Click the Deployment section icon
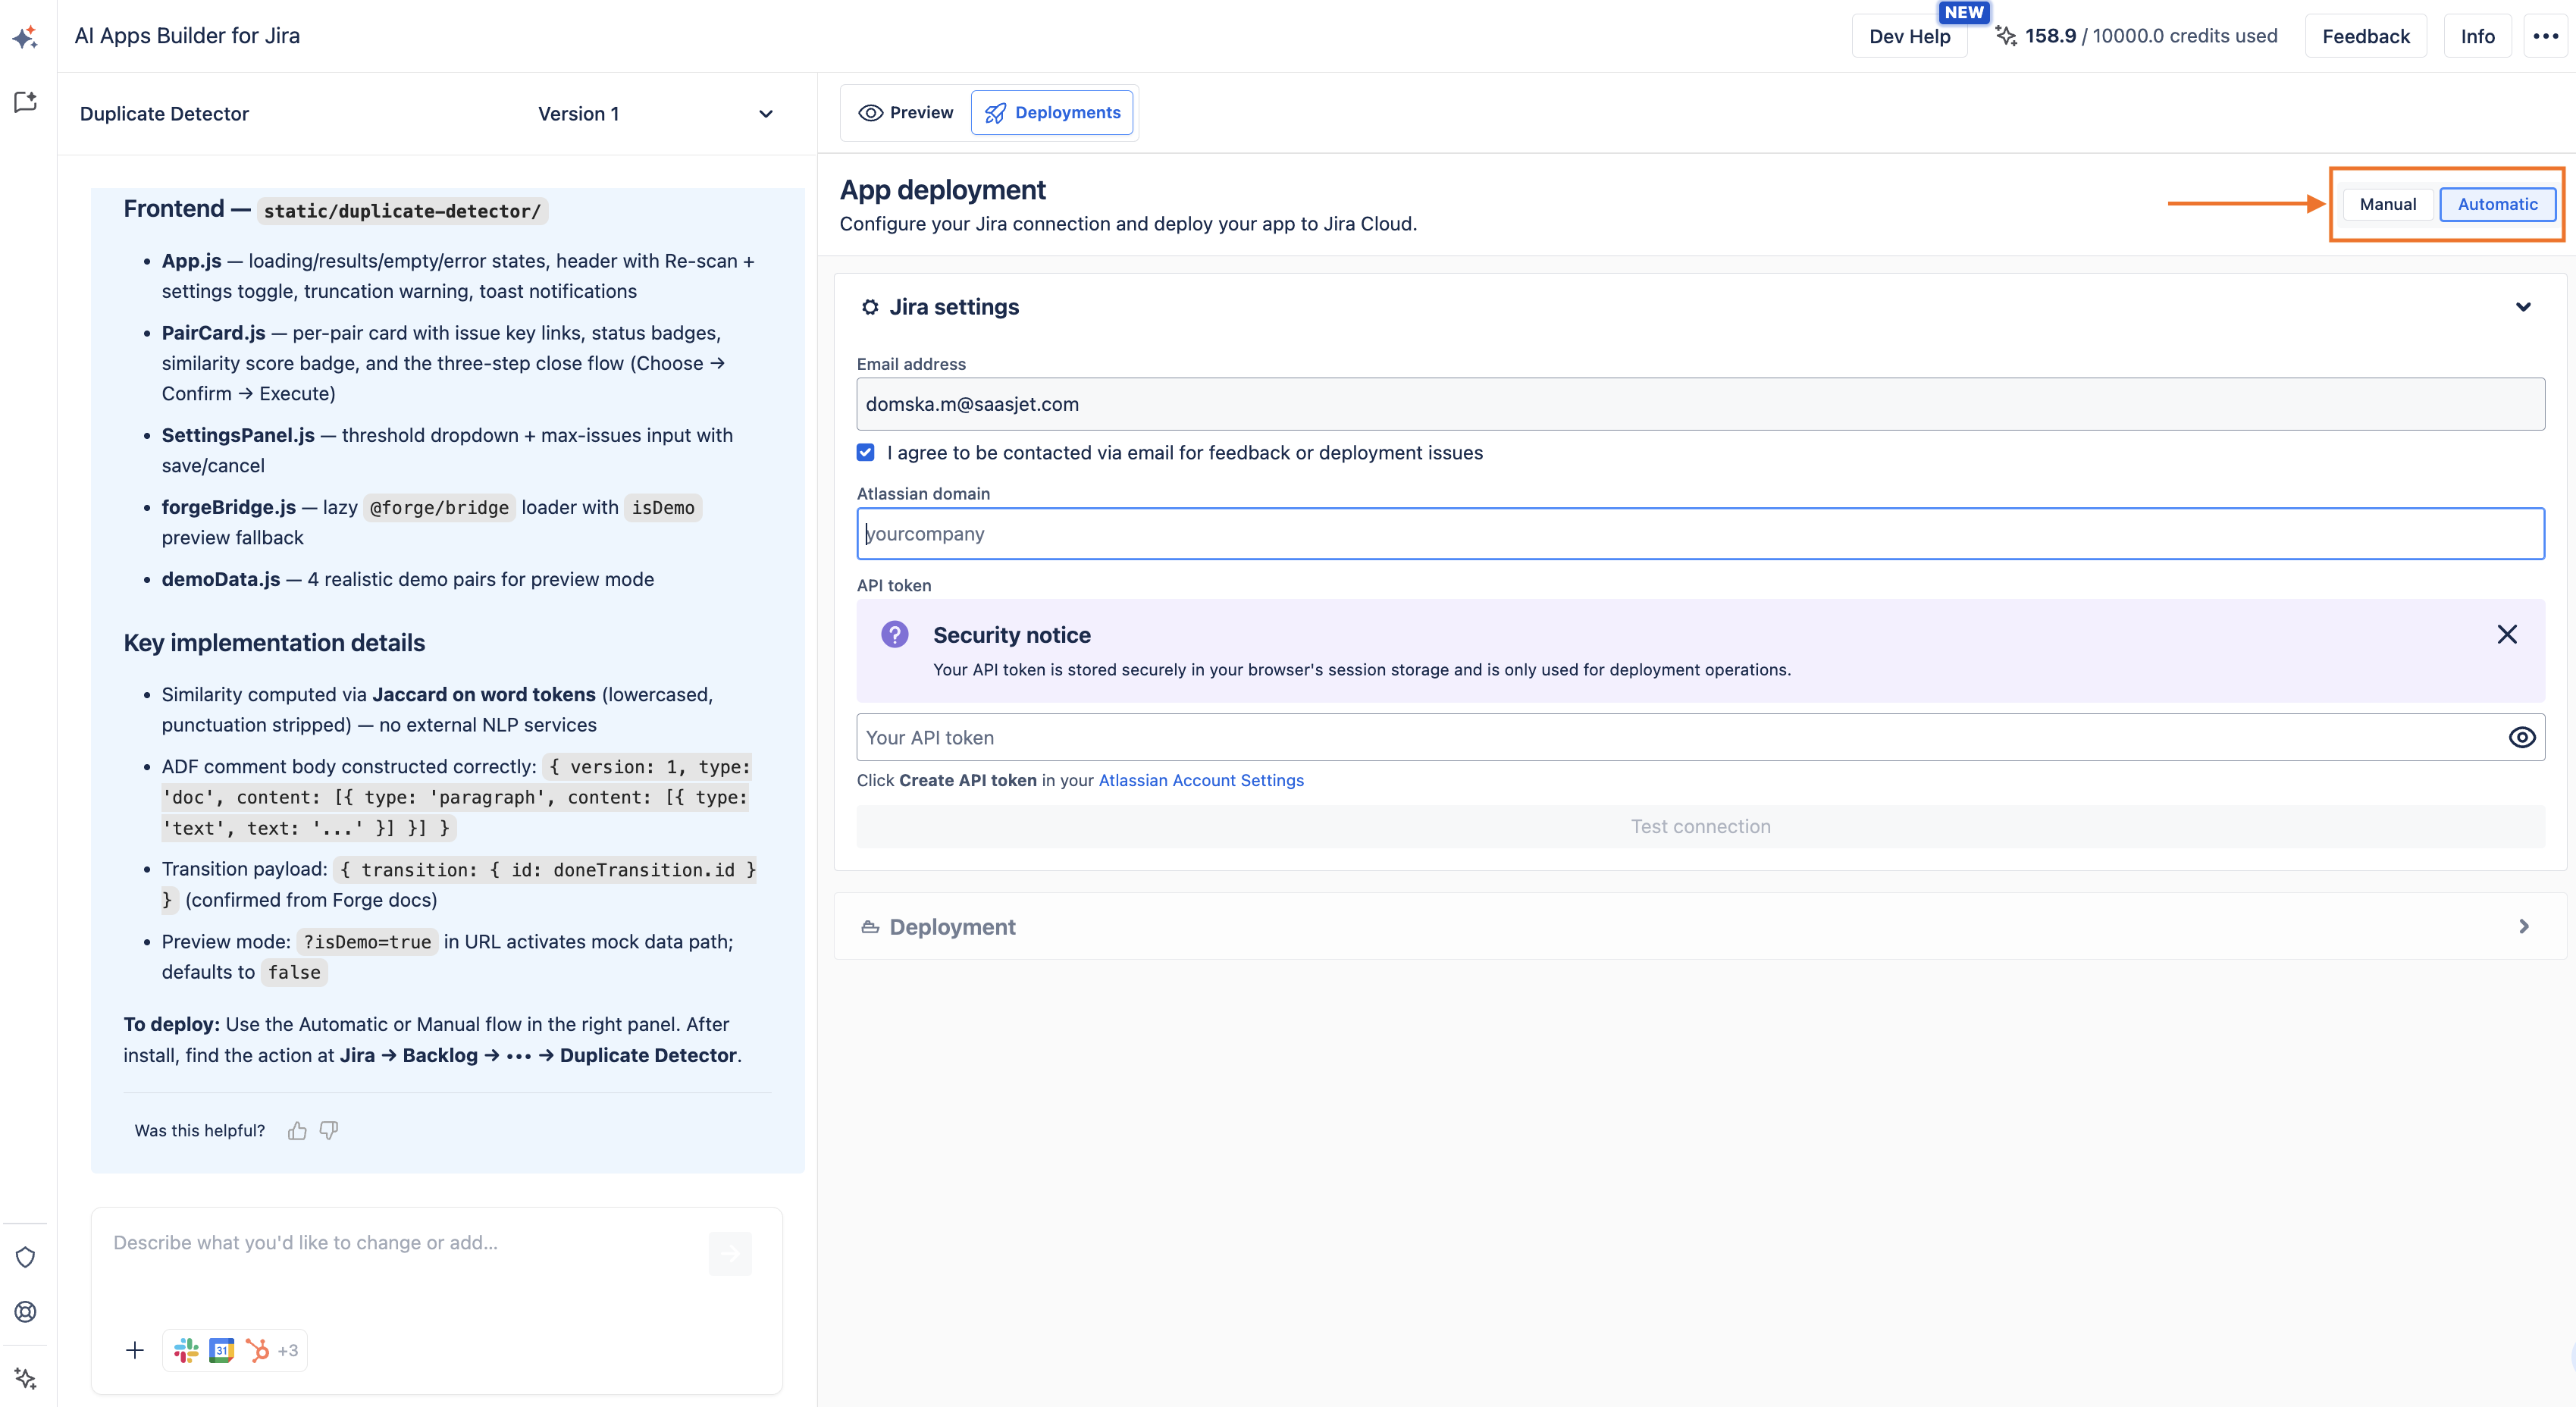 [870, 927]
